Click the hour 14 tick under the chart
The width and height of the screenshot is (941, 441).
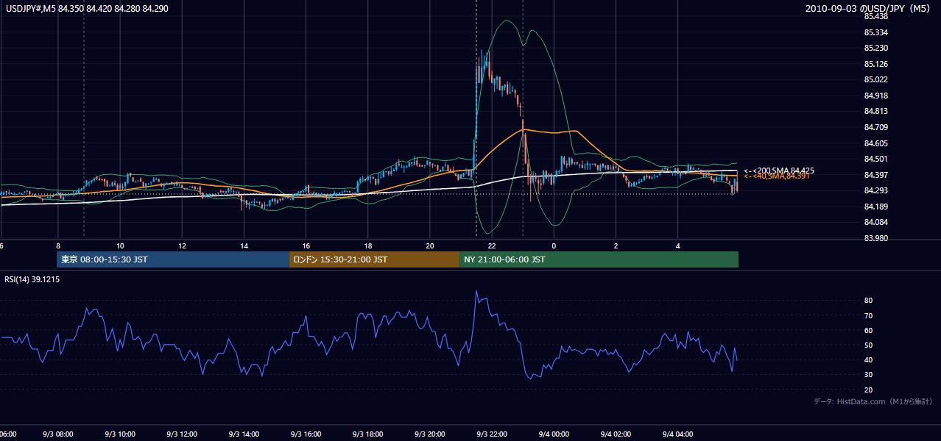click(x=244, y=245)
